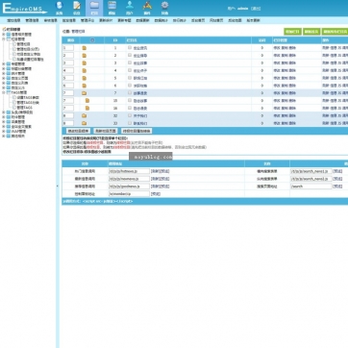
Task: Click the file icon in the row with ID 2
Action: (85, 56)
